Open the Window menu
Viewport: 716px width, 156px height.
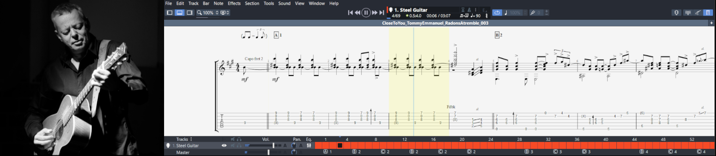317,3
